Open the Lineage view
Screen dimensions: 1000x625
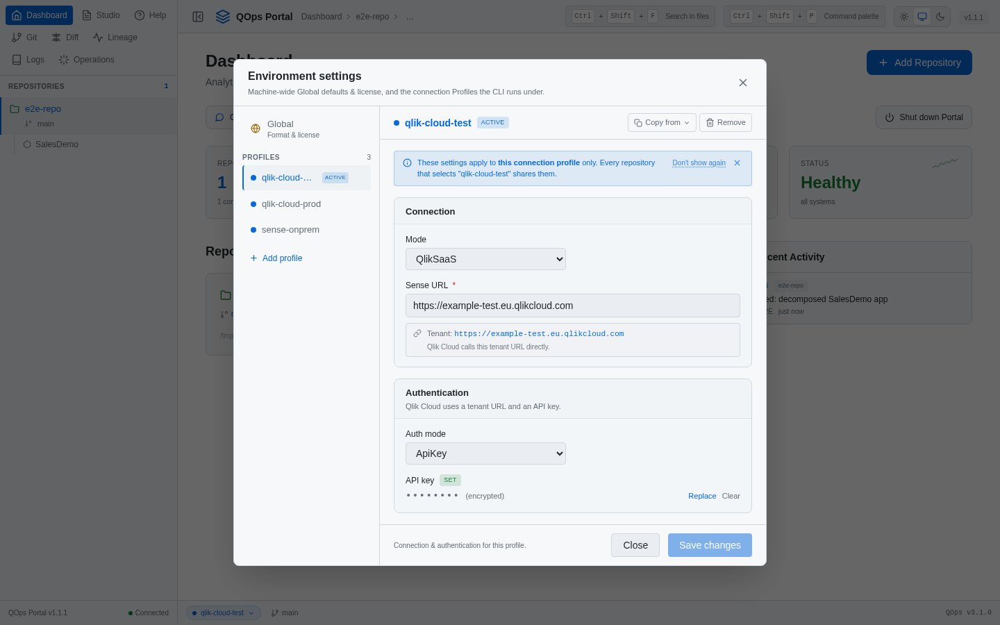click(x=115, y=37)
